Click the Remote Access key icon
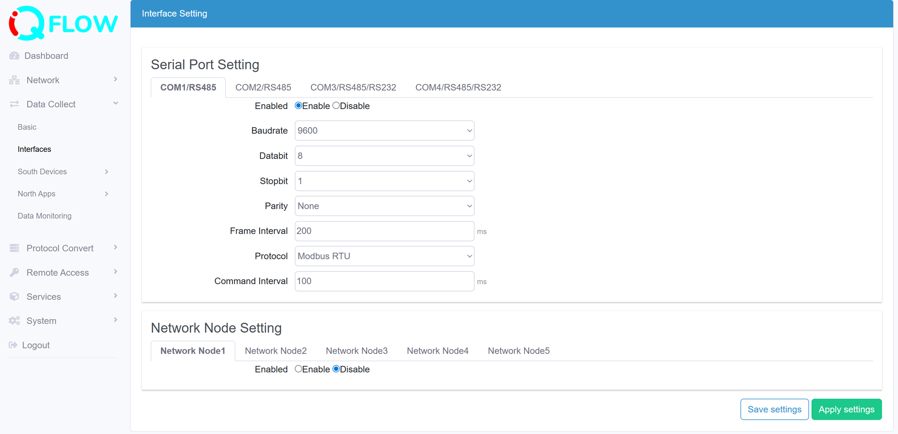The image size is (898, 434). [14, 272]
